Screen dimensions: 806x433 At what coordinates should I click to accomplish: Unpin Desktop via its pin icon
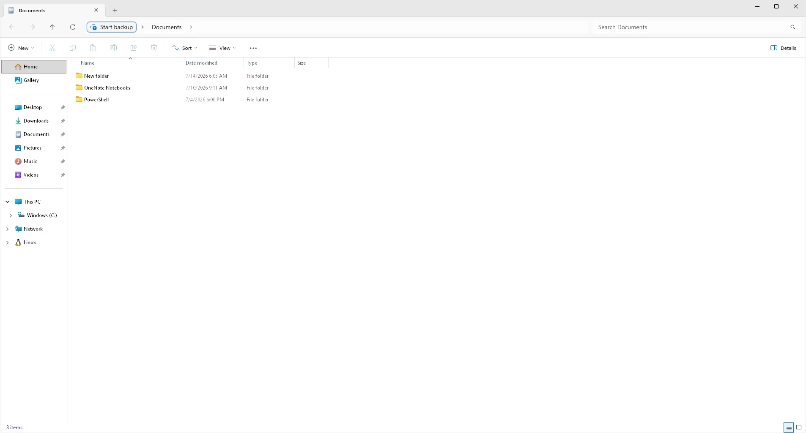pos(63,107)
